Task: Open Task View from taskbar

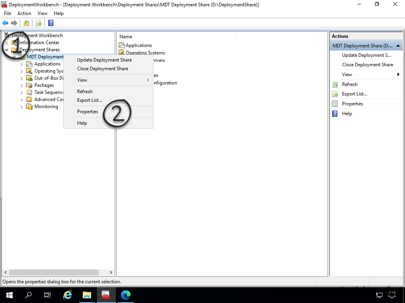Action: [x=47, y=295]
